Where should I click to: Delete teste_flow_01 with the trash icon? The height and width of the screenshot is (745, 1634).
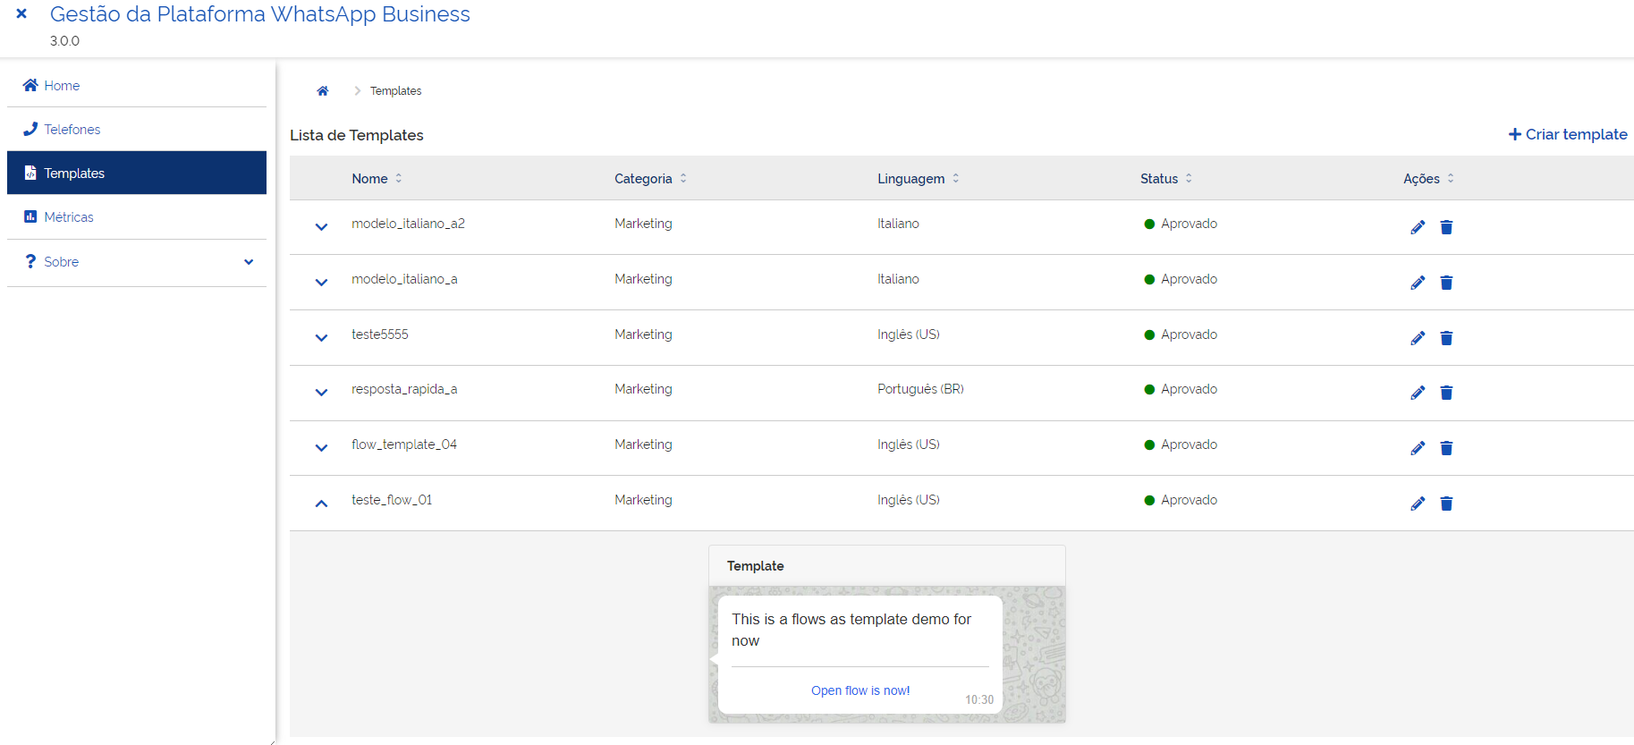pyautogui.click(x=1446, y=504)
